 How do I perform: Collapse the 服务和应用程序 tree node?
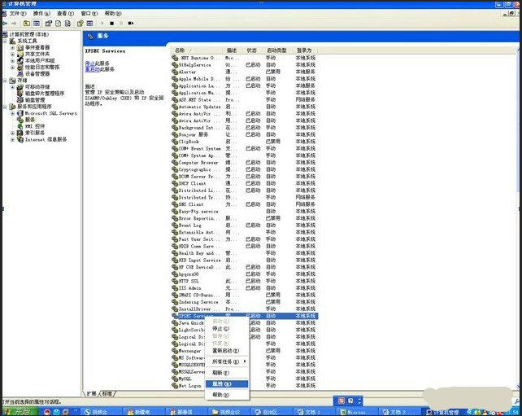pos(5,107)
